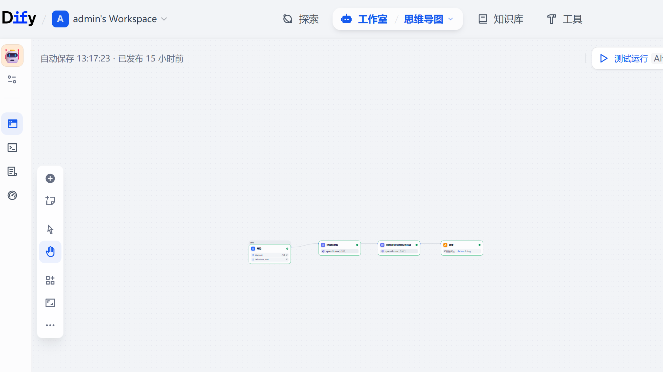The image size is (663, 372).
Task: Open the logs and annotations icon
Action: 12,171
